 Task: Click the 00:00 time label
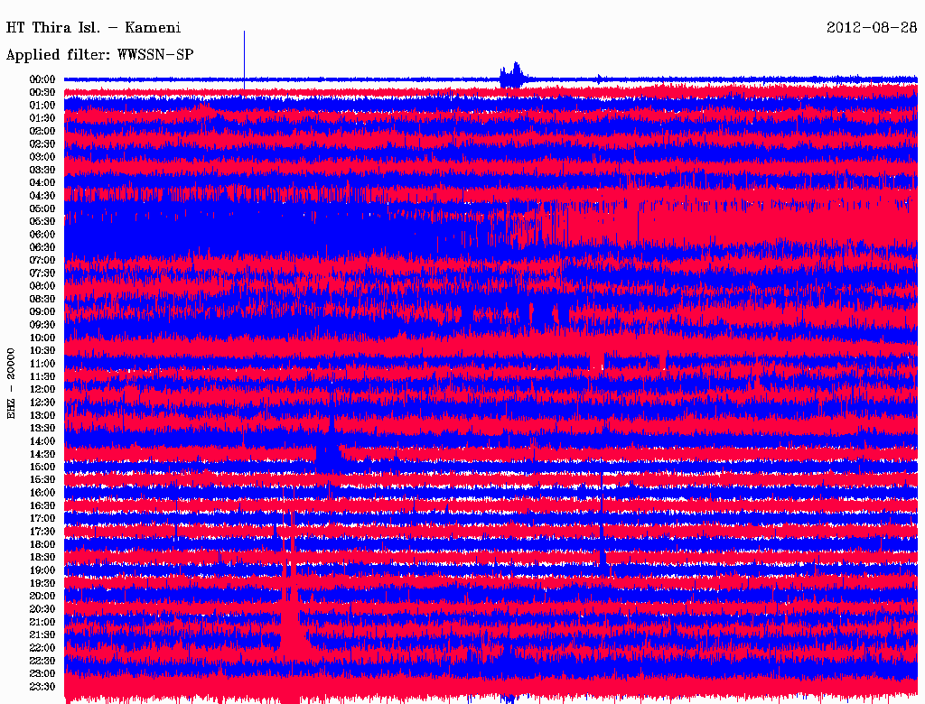(x=42, y=79)
